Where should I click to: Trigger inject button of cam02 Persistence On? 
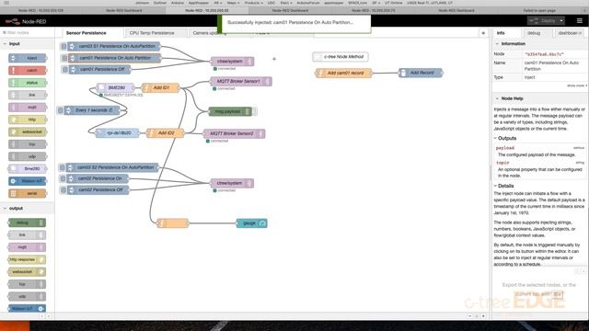(x=63, y=178)
